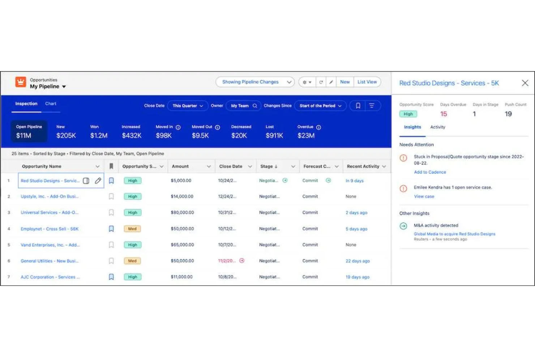Open the Showing Pipeline Changes dropdown
535x357 pixels.
tap(255, 82)
